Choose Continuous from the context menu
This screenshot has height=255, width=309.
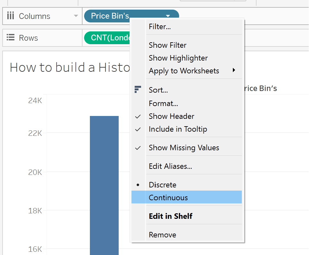(168, 197)
